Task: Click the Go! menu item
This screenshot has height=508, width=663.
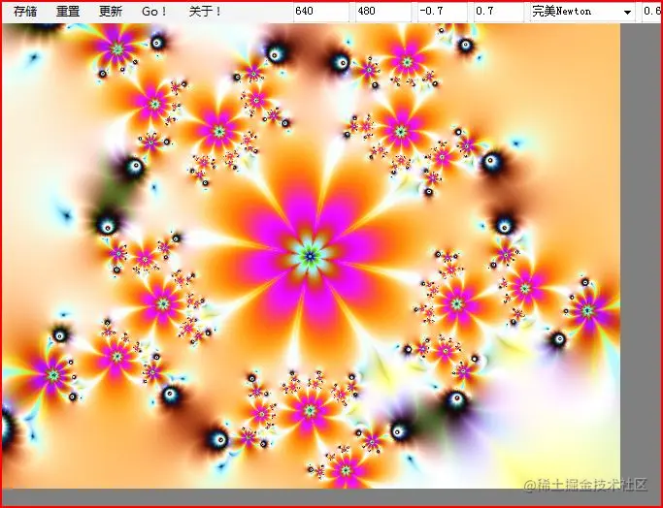Action: tap(154, 12)
